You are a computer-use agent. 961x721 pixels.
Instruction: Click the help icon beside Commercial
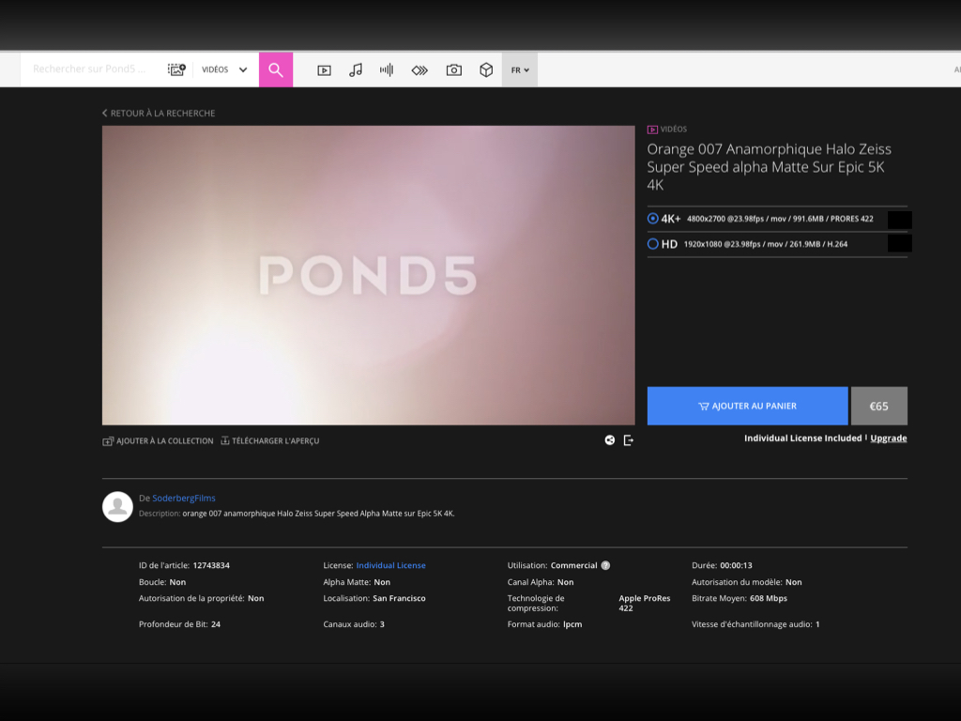coord(605,565)
